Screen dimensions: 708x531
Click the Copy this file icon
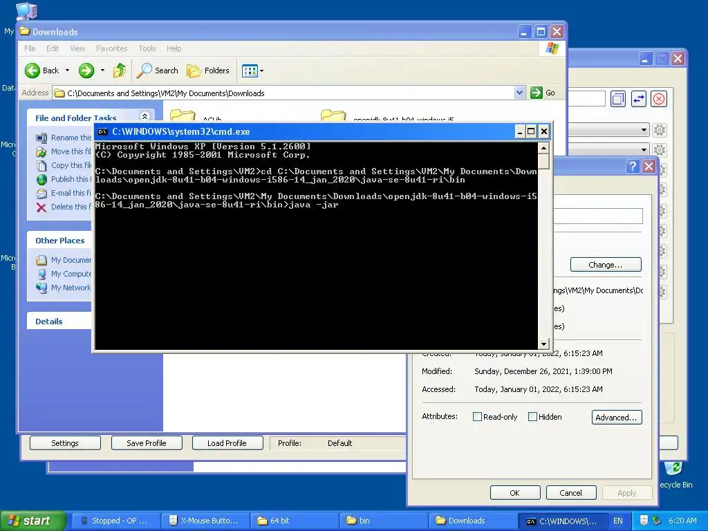coord(41,166)
